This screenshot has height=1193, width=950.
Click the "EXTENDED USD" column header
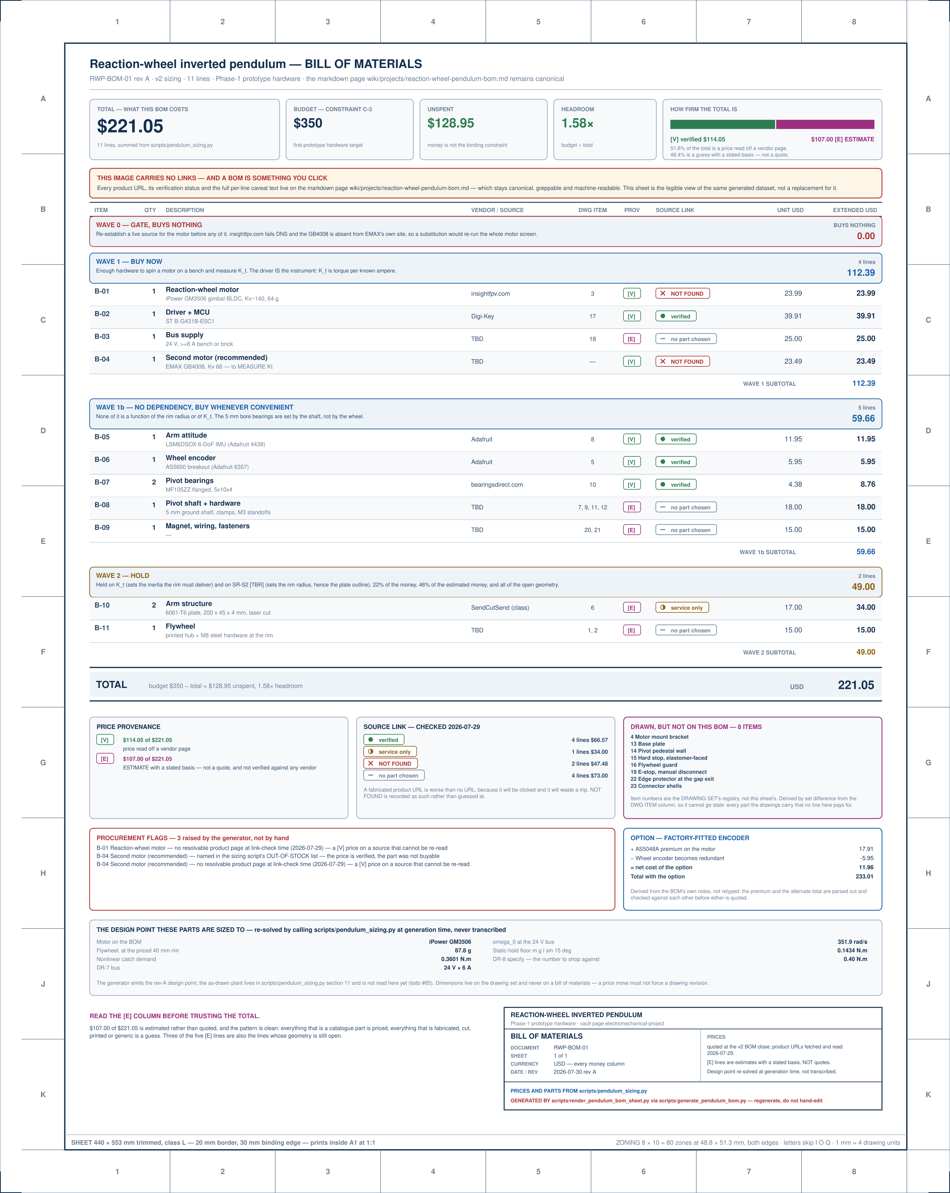(855, 210)
